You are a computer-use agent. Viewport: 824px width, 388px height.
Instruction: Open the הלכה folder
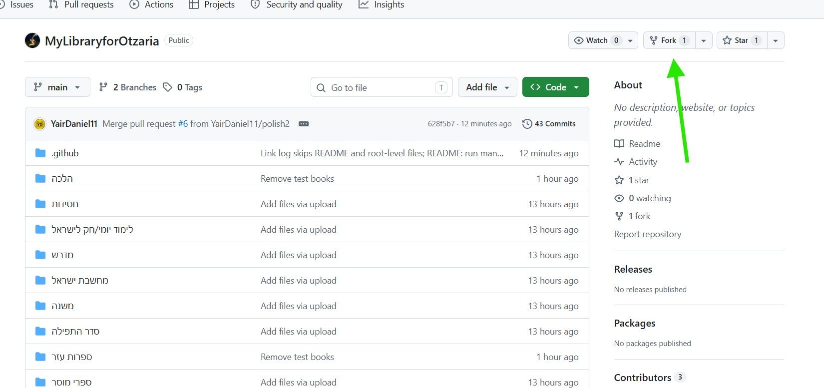[62, 178]
